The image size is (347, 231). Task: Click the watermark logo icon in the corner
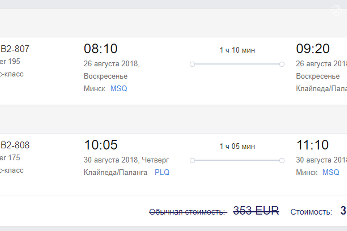pyautogui.click(x=337, y=11)
